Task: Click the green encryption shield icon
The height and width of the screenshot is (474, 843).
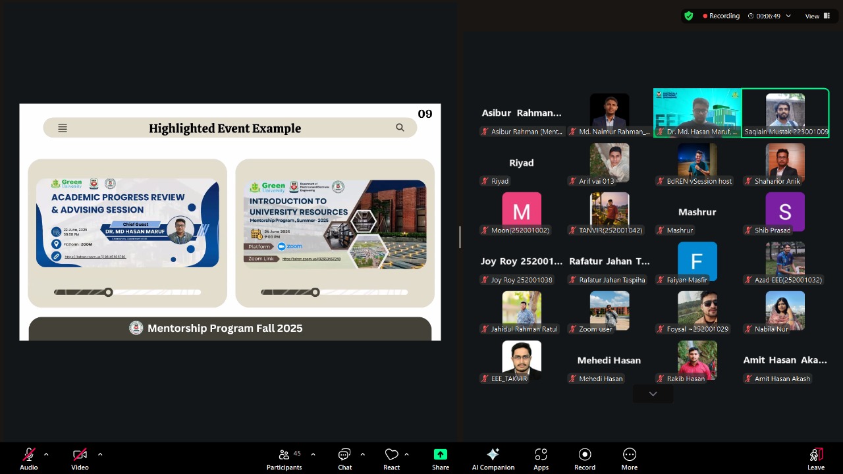Action: pyautogui.click(x=689, y=16)
